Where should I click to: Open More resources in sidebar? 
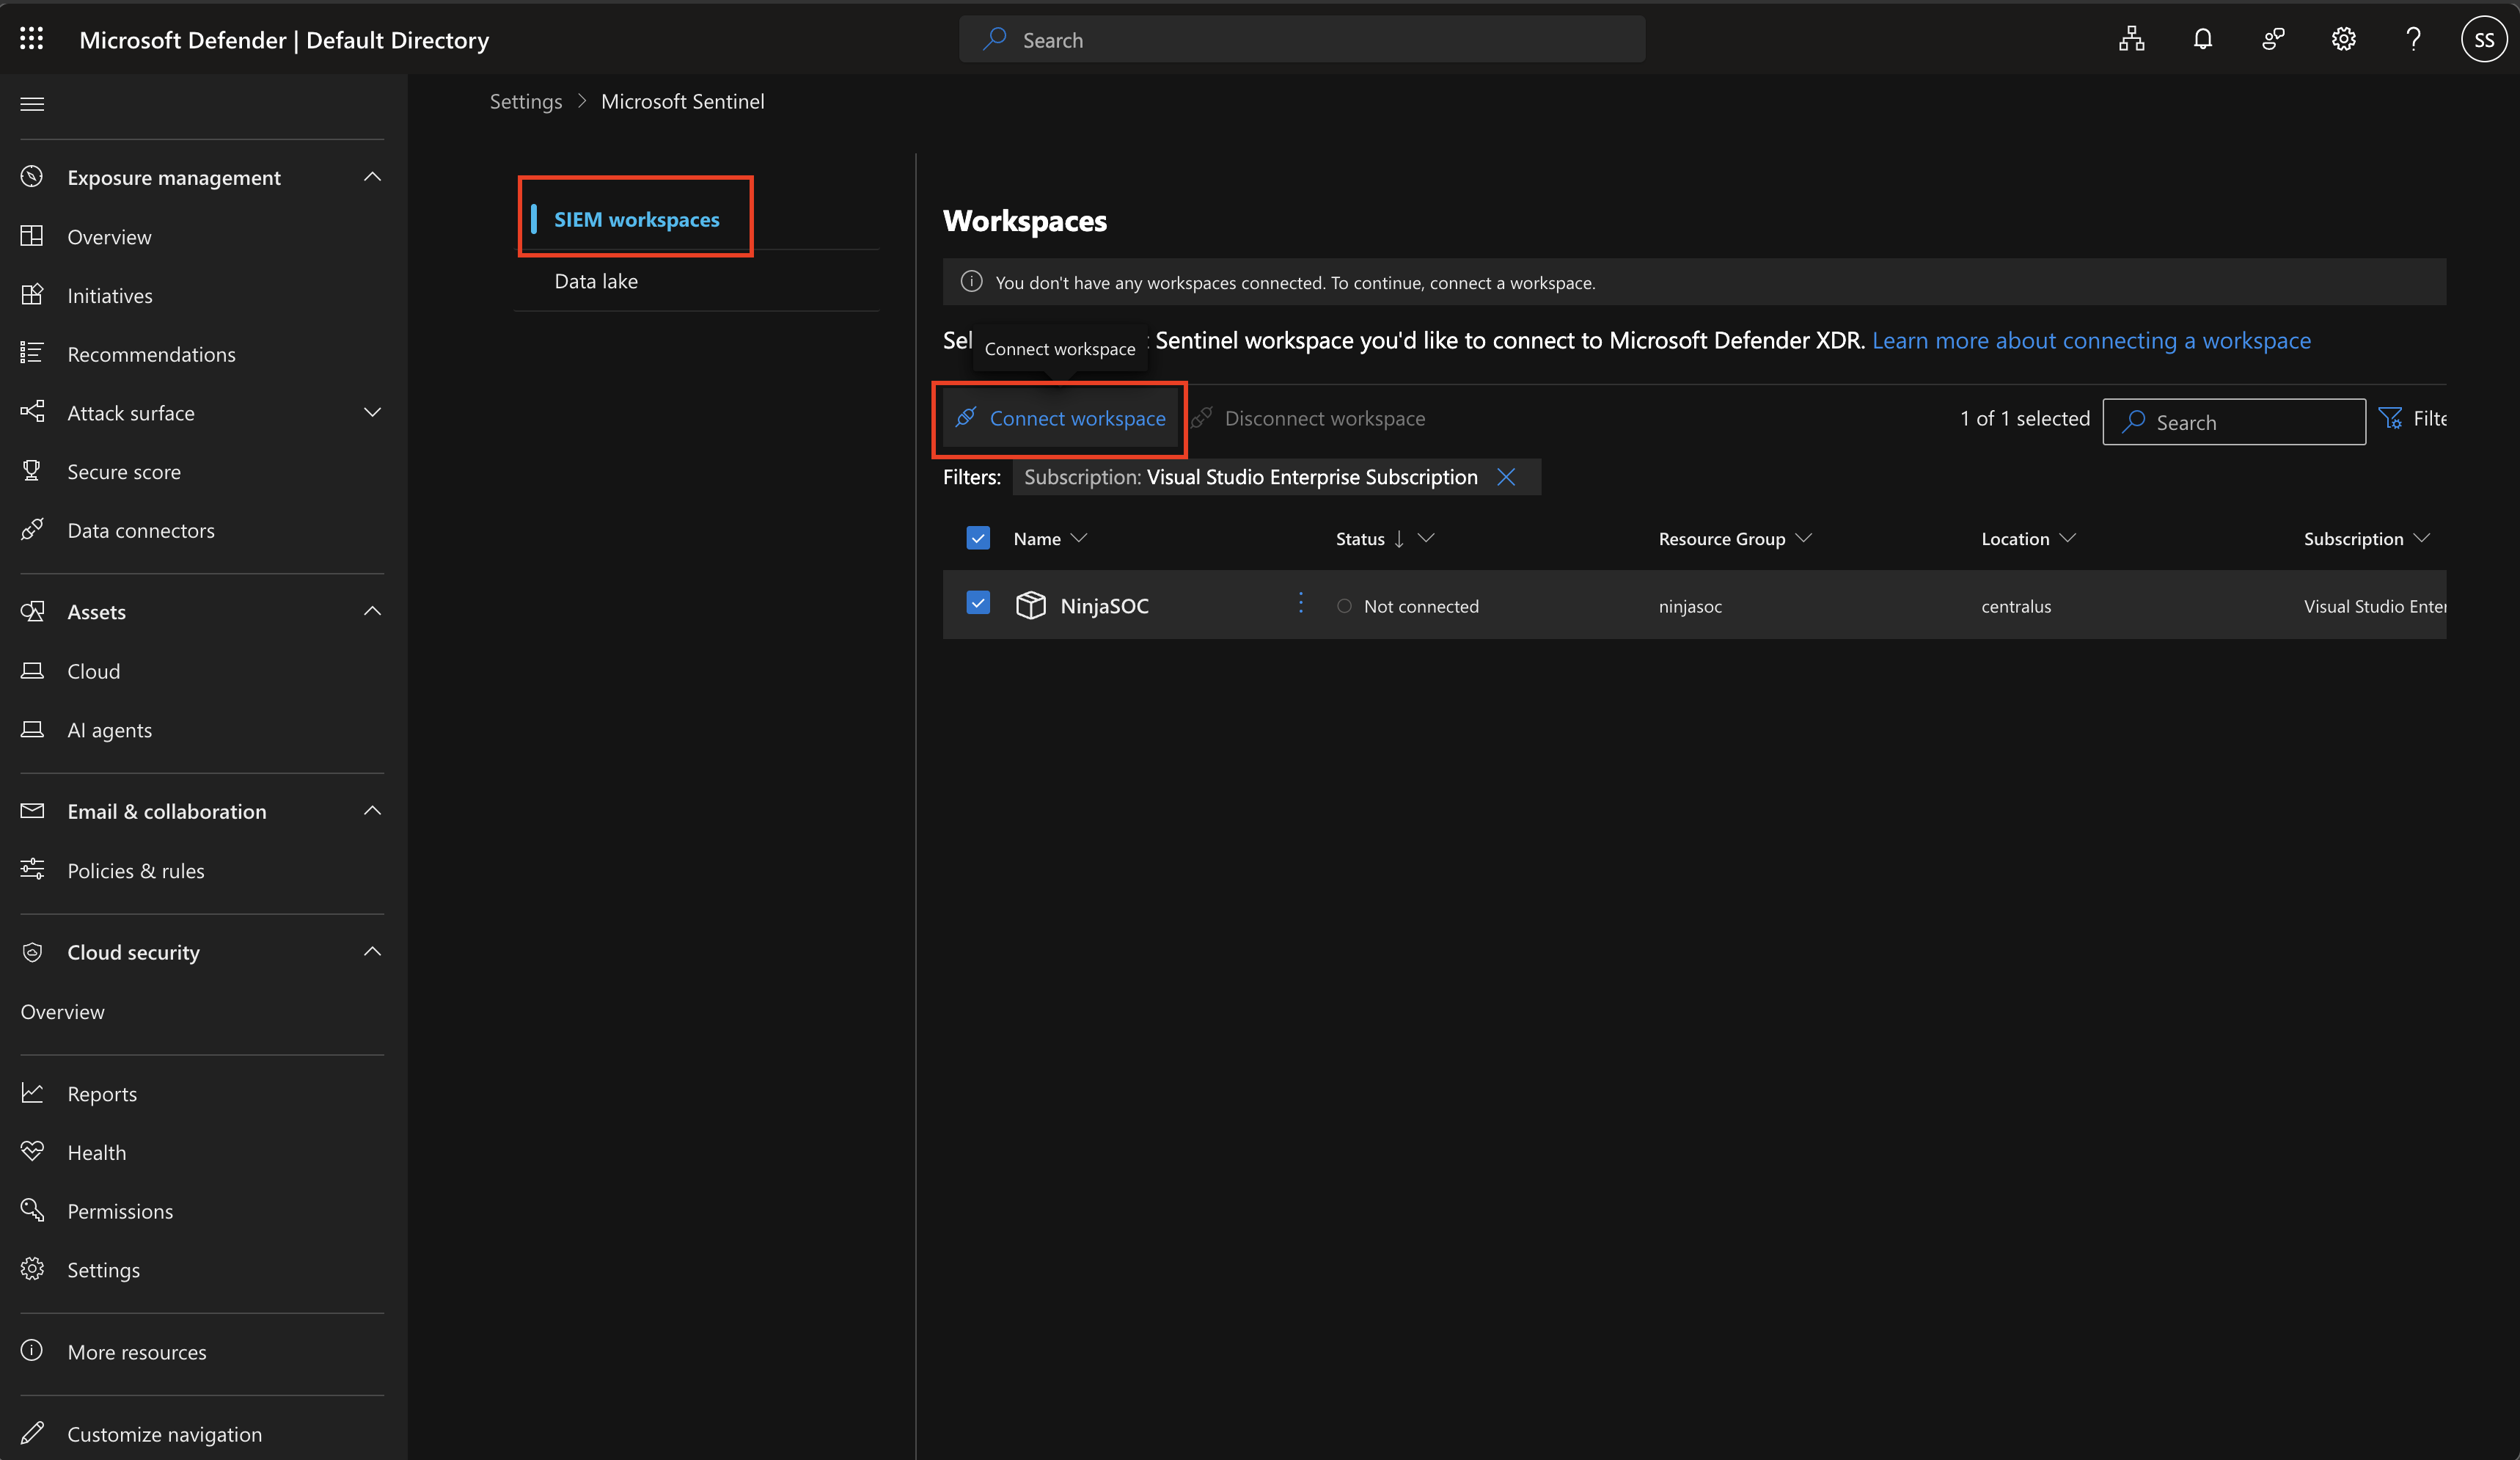click(137, 1352)
